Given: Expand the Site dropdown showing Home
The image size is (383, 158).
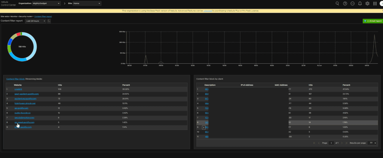Looking at the screenshot, I should pyautogui.click(x=87, y=3).
